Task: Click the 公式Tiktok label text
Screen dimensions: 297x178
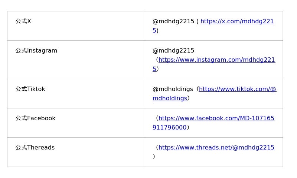Action: click(x=30, y=89)
